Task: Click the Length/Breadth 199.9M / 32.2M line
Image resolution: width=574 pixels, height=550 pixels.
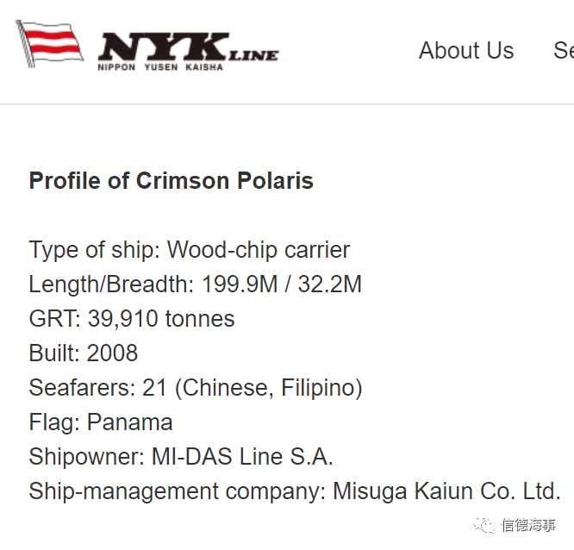Action: (x=195, y=284)
